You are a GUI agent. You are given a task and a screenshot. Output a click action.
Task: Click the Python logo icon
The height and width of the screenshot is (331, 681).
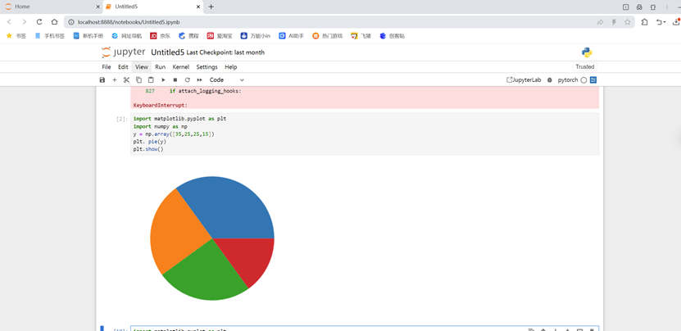point(587,52)
